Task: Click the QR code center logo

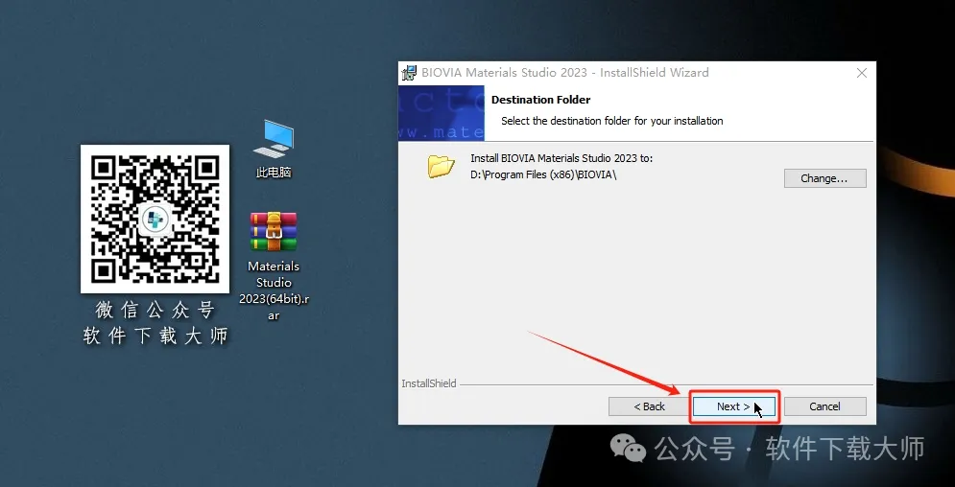Action: coord(155,220)
